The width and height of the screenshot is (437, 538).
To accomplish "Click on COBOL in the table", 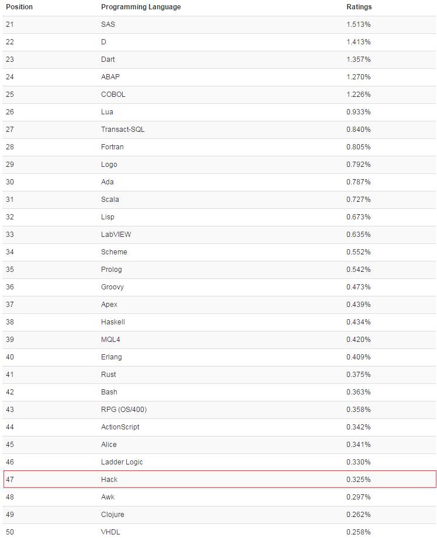I will tap(113, 95).
